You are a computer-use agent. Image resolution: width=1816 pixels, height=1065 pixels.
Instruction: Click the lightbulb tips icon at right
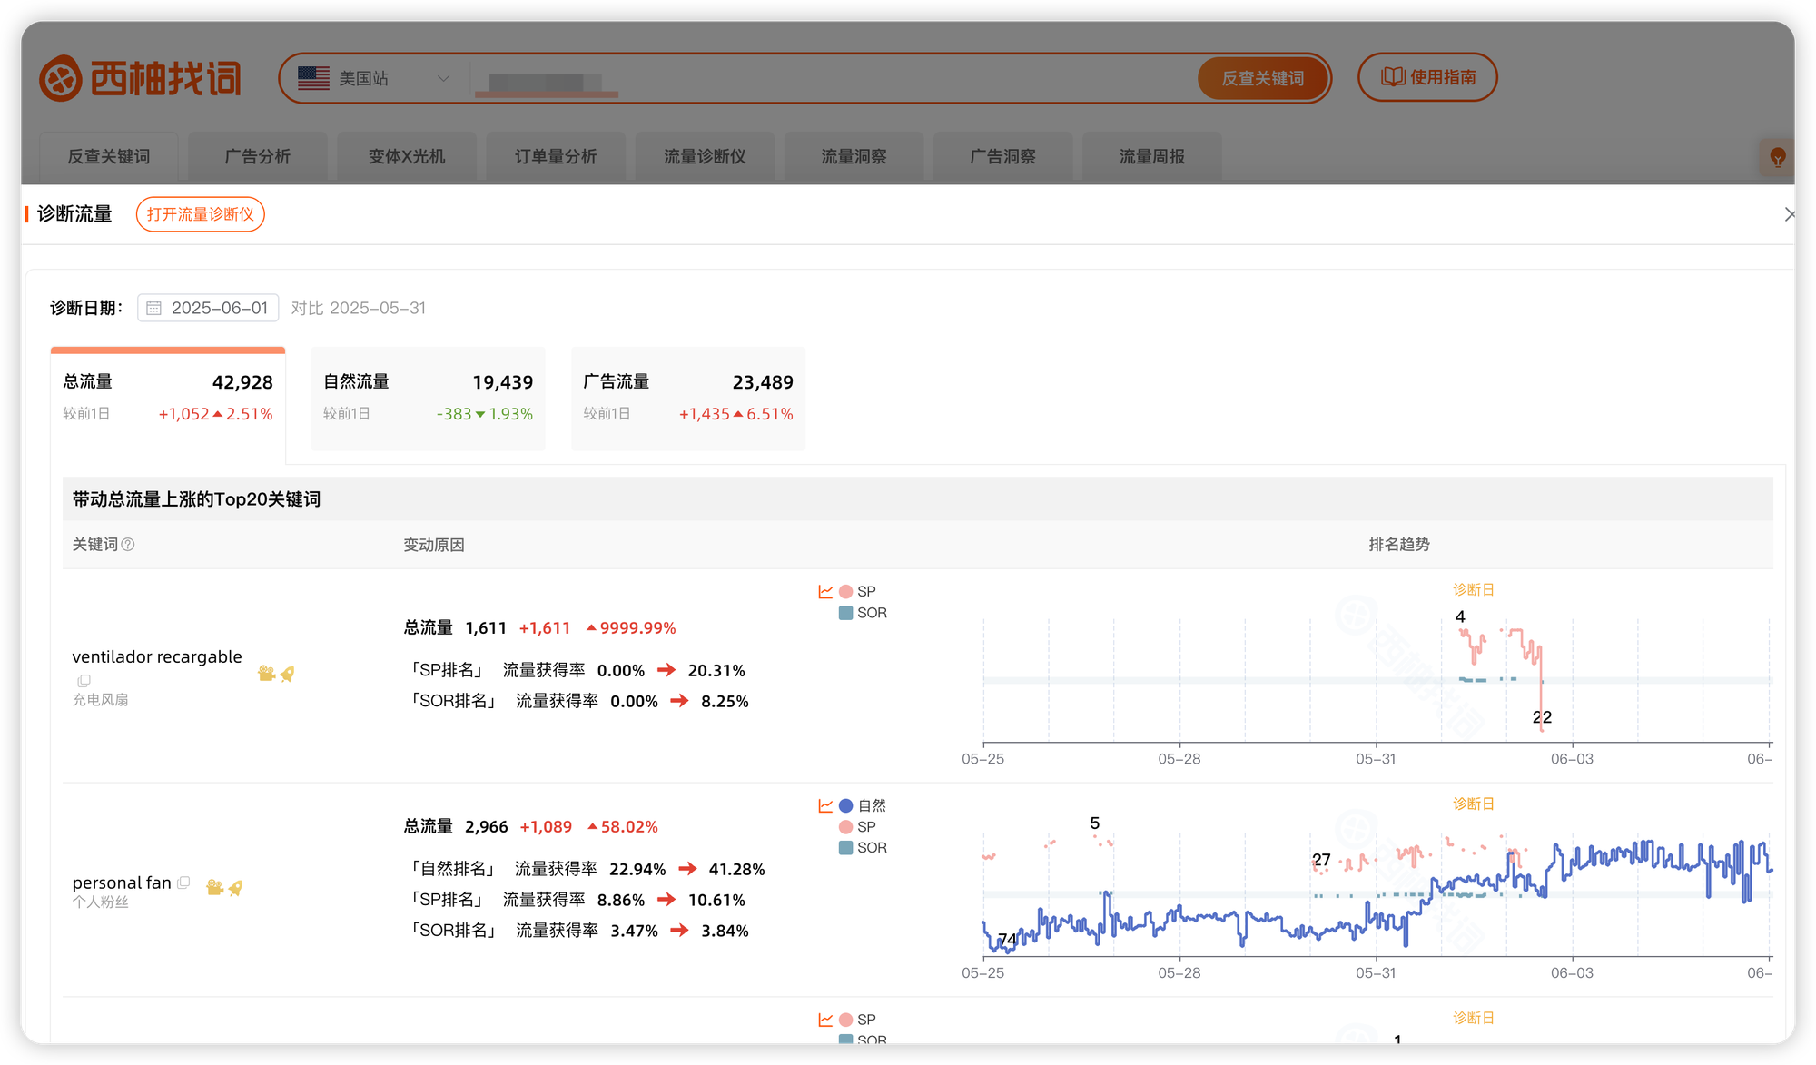[x=1777, y=158]
